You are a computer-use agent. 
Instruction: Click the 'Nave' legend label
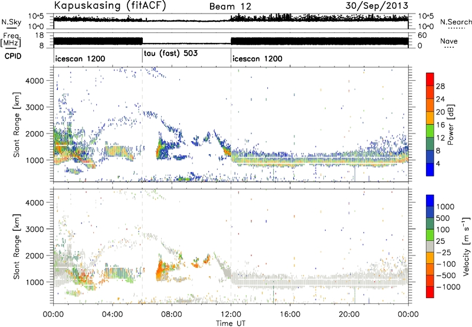[x=449, y=41]
